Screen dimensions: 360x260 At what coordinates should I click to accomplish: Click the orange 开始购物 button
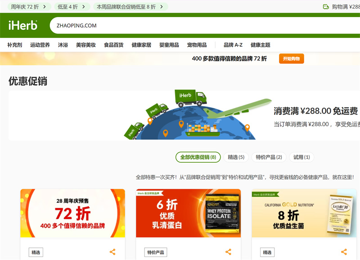click(x=291, y=59)
